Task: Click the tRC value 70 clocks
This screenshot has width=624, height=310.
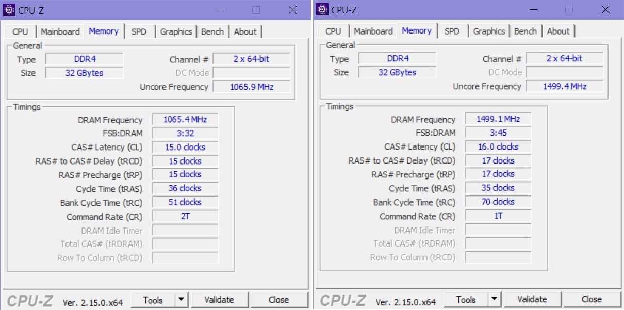Action: pos(498,202)
